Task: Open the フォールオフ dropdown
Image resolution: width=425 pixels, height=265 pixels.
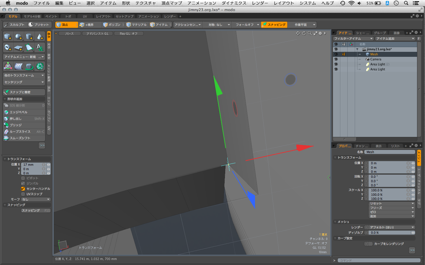Action: click(x=247, y=25)
